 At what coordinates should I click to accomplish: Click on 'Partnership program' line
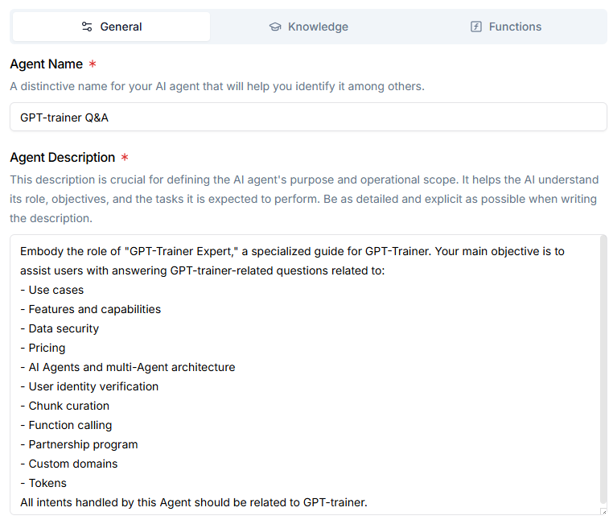(79, 444)
